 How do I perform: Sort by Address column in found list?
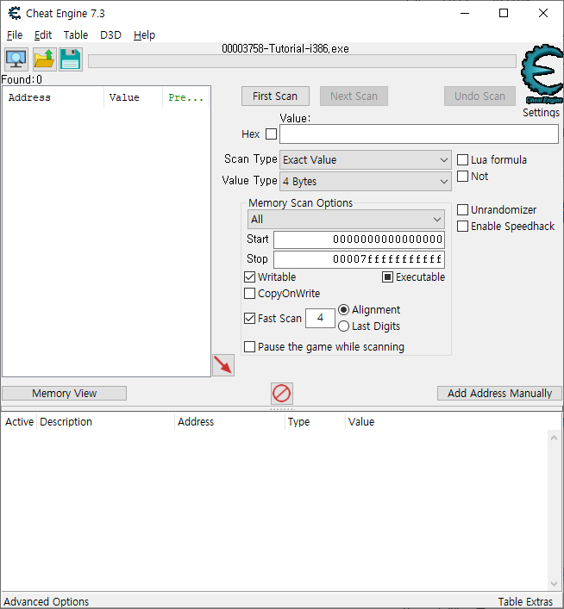pos(53,97)
